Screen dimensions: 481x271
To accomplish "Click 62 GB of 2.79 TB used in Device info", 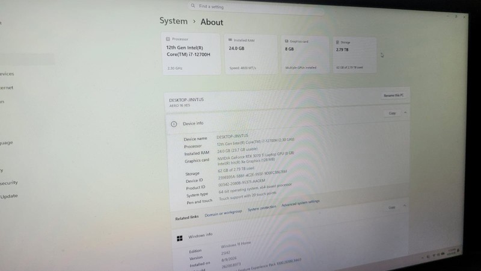I will 236,169.
